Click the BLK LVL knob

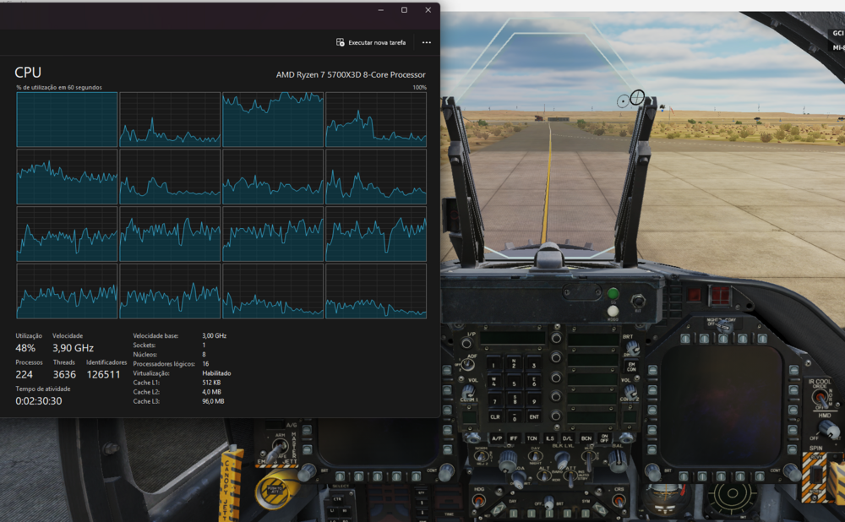pos(562,459)
